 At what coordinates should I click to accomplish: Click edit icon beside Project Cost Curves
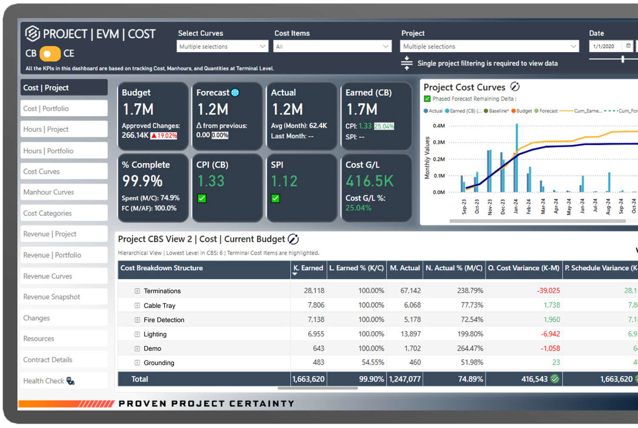click(x=515, y=87)
